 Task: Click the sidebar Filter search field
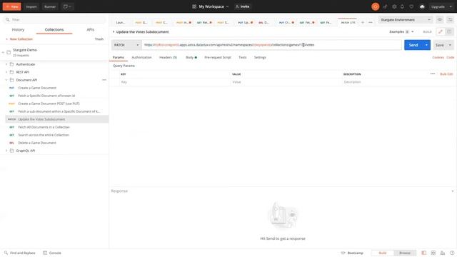(x=54, y=19)
